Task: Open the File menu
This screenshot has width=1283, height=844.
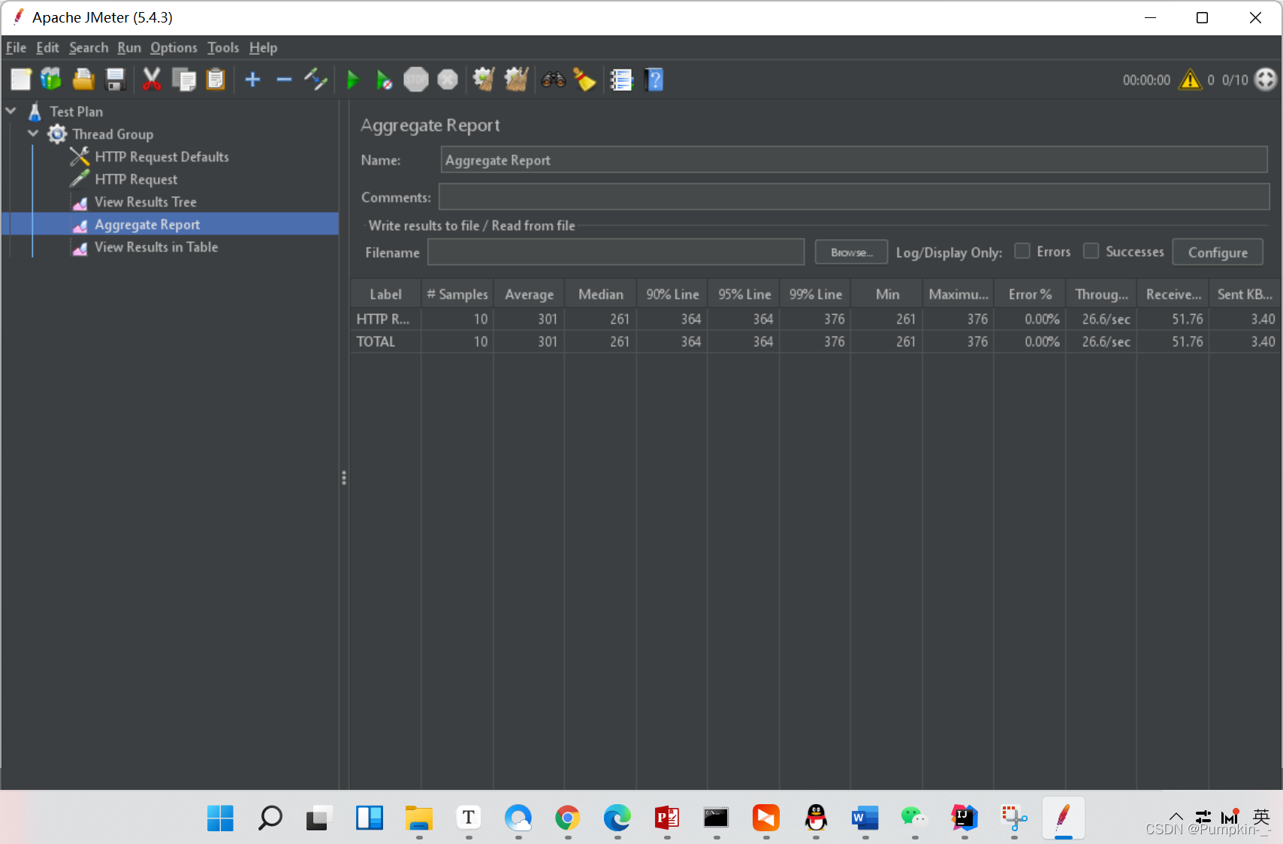Action: 16,47
